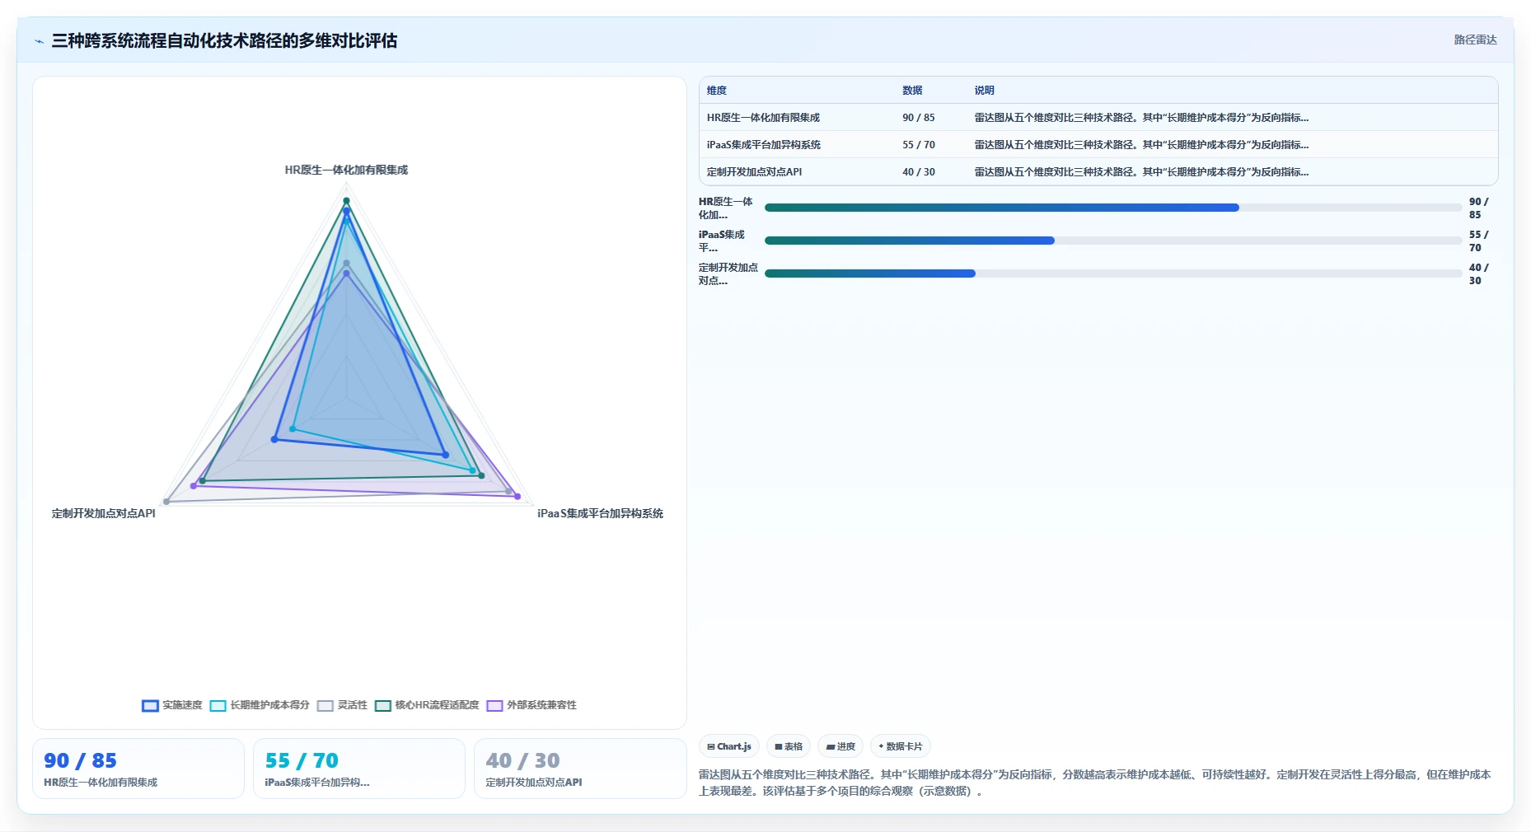Click the 进度 tag chip

840,746
